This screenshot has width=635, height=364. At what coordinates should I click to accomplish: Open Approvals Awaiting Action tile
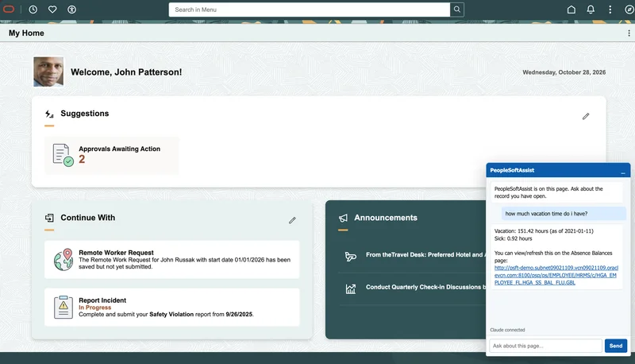tap(112, 155)
